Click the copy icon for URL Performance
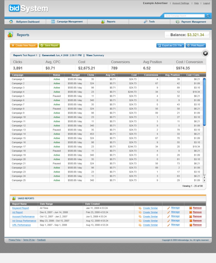216x263 pixels. [x=140, y=225]
